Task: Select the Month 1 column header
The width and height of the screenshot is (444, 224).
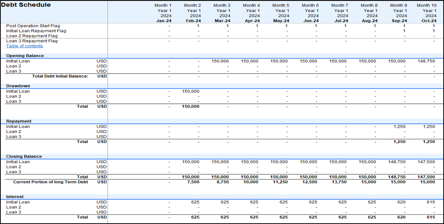Action: [x=162, y=6]
